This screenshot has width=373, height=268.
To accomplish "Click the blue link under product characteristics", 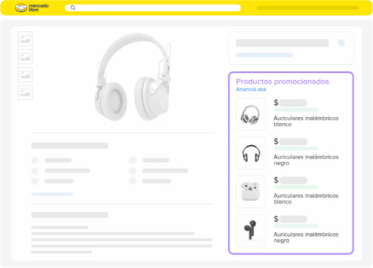I will [x=52, y=194].
